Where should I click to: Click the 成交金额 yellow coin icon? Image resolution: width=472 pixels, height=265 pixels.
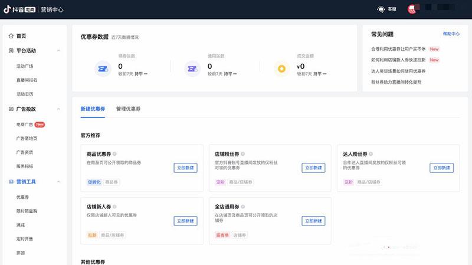(x=282, y=68)
